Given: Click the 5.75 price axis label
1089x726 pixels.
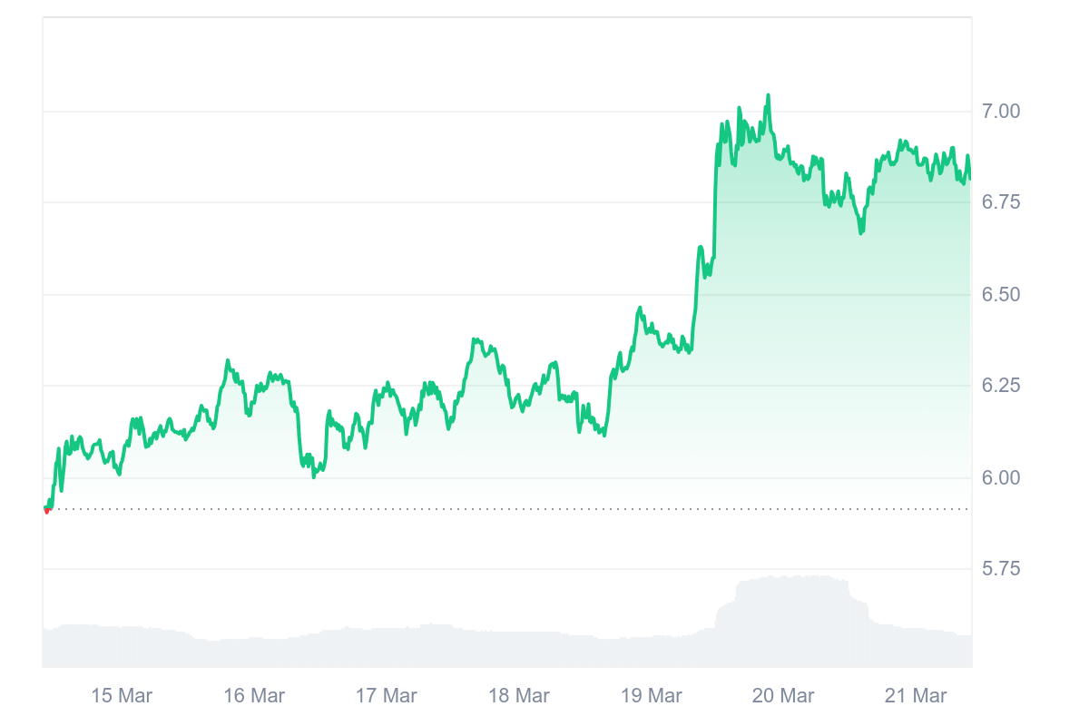Looking at the screenshot, I should pyautogui.click(x=1001, y=569).
